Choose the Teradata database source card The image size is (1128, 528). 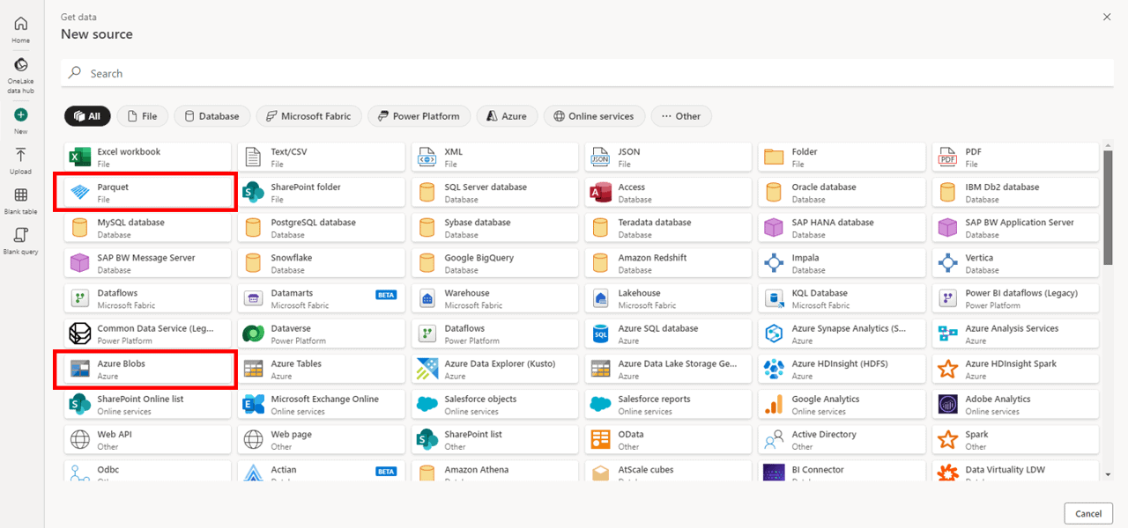pyautogui.click(x=668, y=228)
